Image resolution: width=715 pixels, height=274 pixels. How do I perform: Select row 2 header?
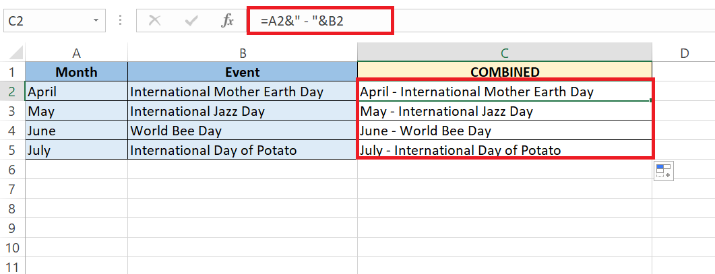12,92
